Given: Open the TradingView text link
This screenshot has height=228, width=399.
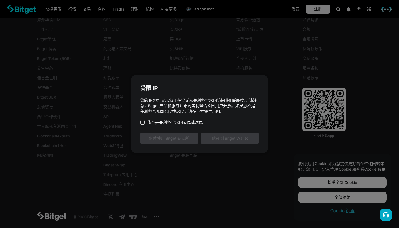Looking at the screenshot, I should [115, 155].
